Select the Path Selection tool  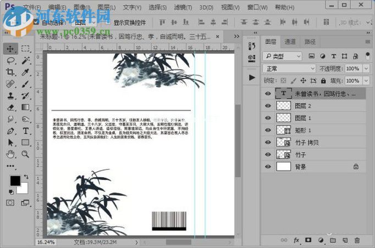(10, 143)
